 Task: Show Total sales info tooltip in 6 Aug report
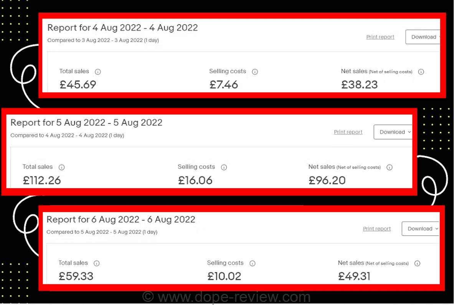pos(96,264)
